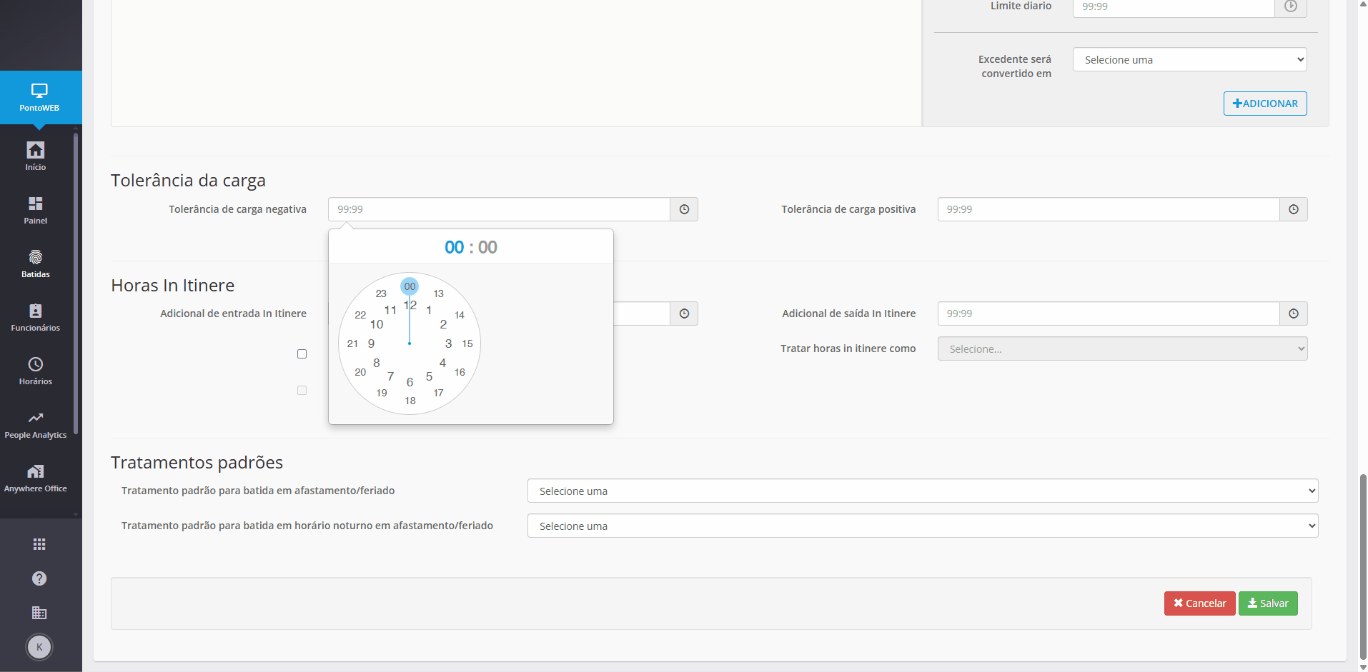Open the apps grid icon in sidebar
This screenshot has height=672, width=1368.
coord(39,544)
